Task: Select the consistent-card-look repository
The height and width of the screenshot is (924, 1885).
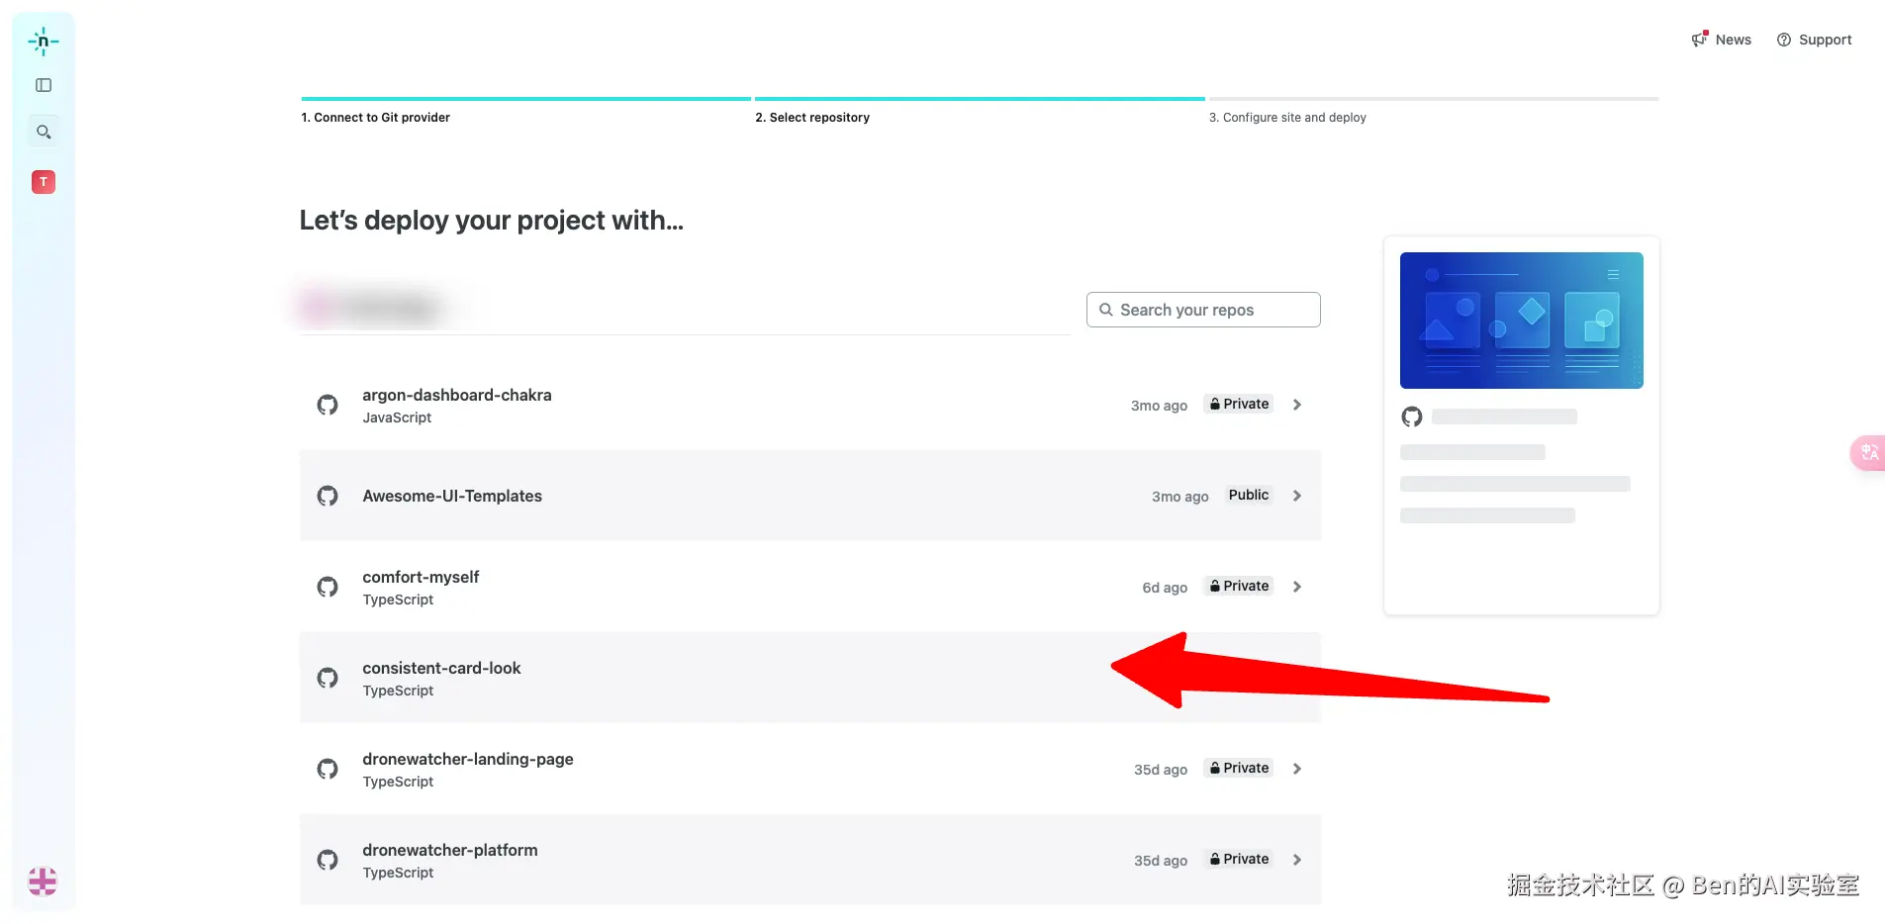Action: [x=441, y=669]
